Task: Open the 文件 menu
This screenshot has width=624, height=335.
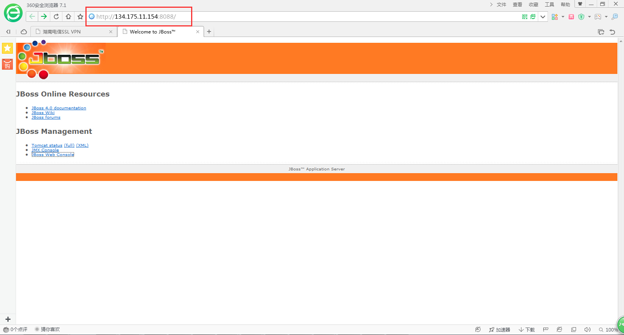Action: click(502, 5)
